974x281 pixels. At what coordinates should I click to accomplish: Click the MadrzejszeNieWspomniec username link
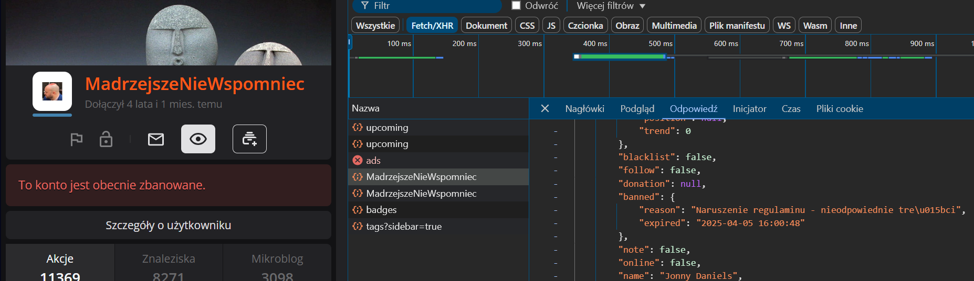tap(195, 84)
